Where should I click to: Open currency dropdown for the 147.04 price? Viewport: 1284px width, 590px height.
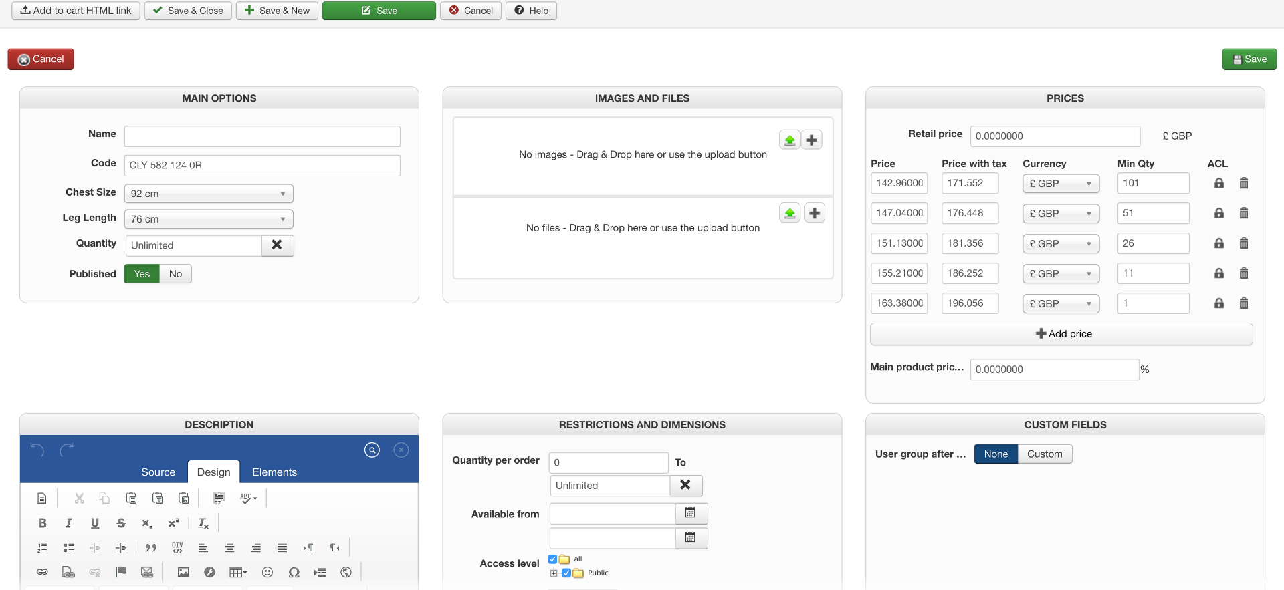click(1061, 214)
